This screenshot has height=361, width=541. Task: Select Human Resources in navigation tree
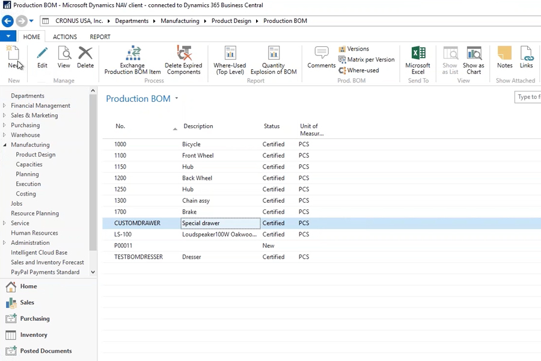(34, 233)
